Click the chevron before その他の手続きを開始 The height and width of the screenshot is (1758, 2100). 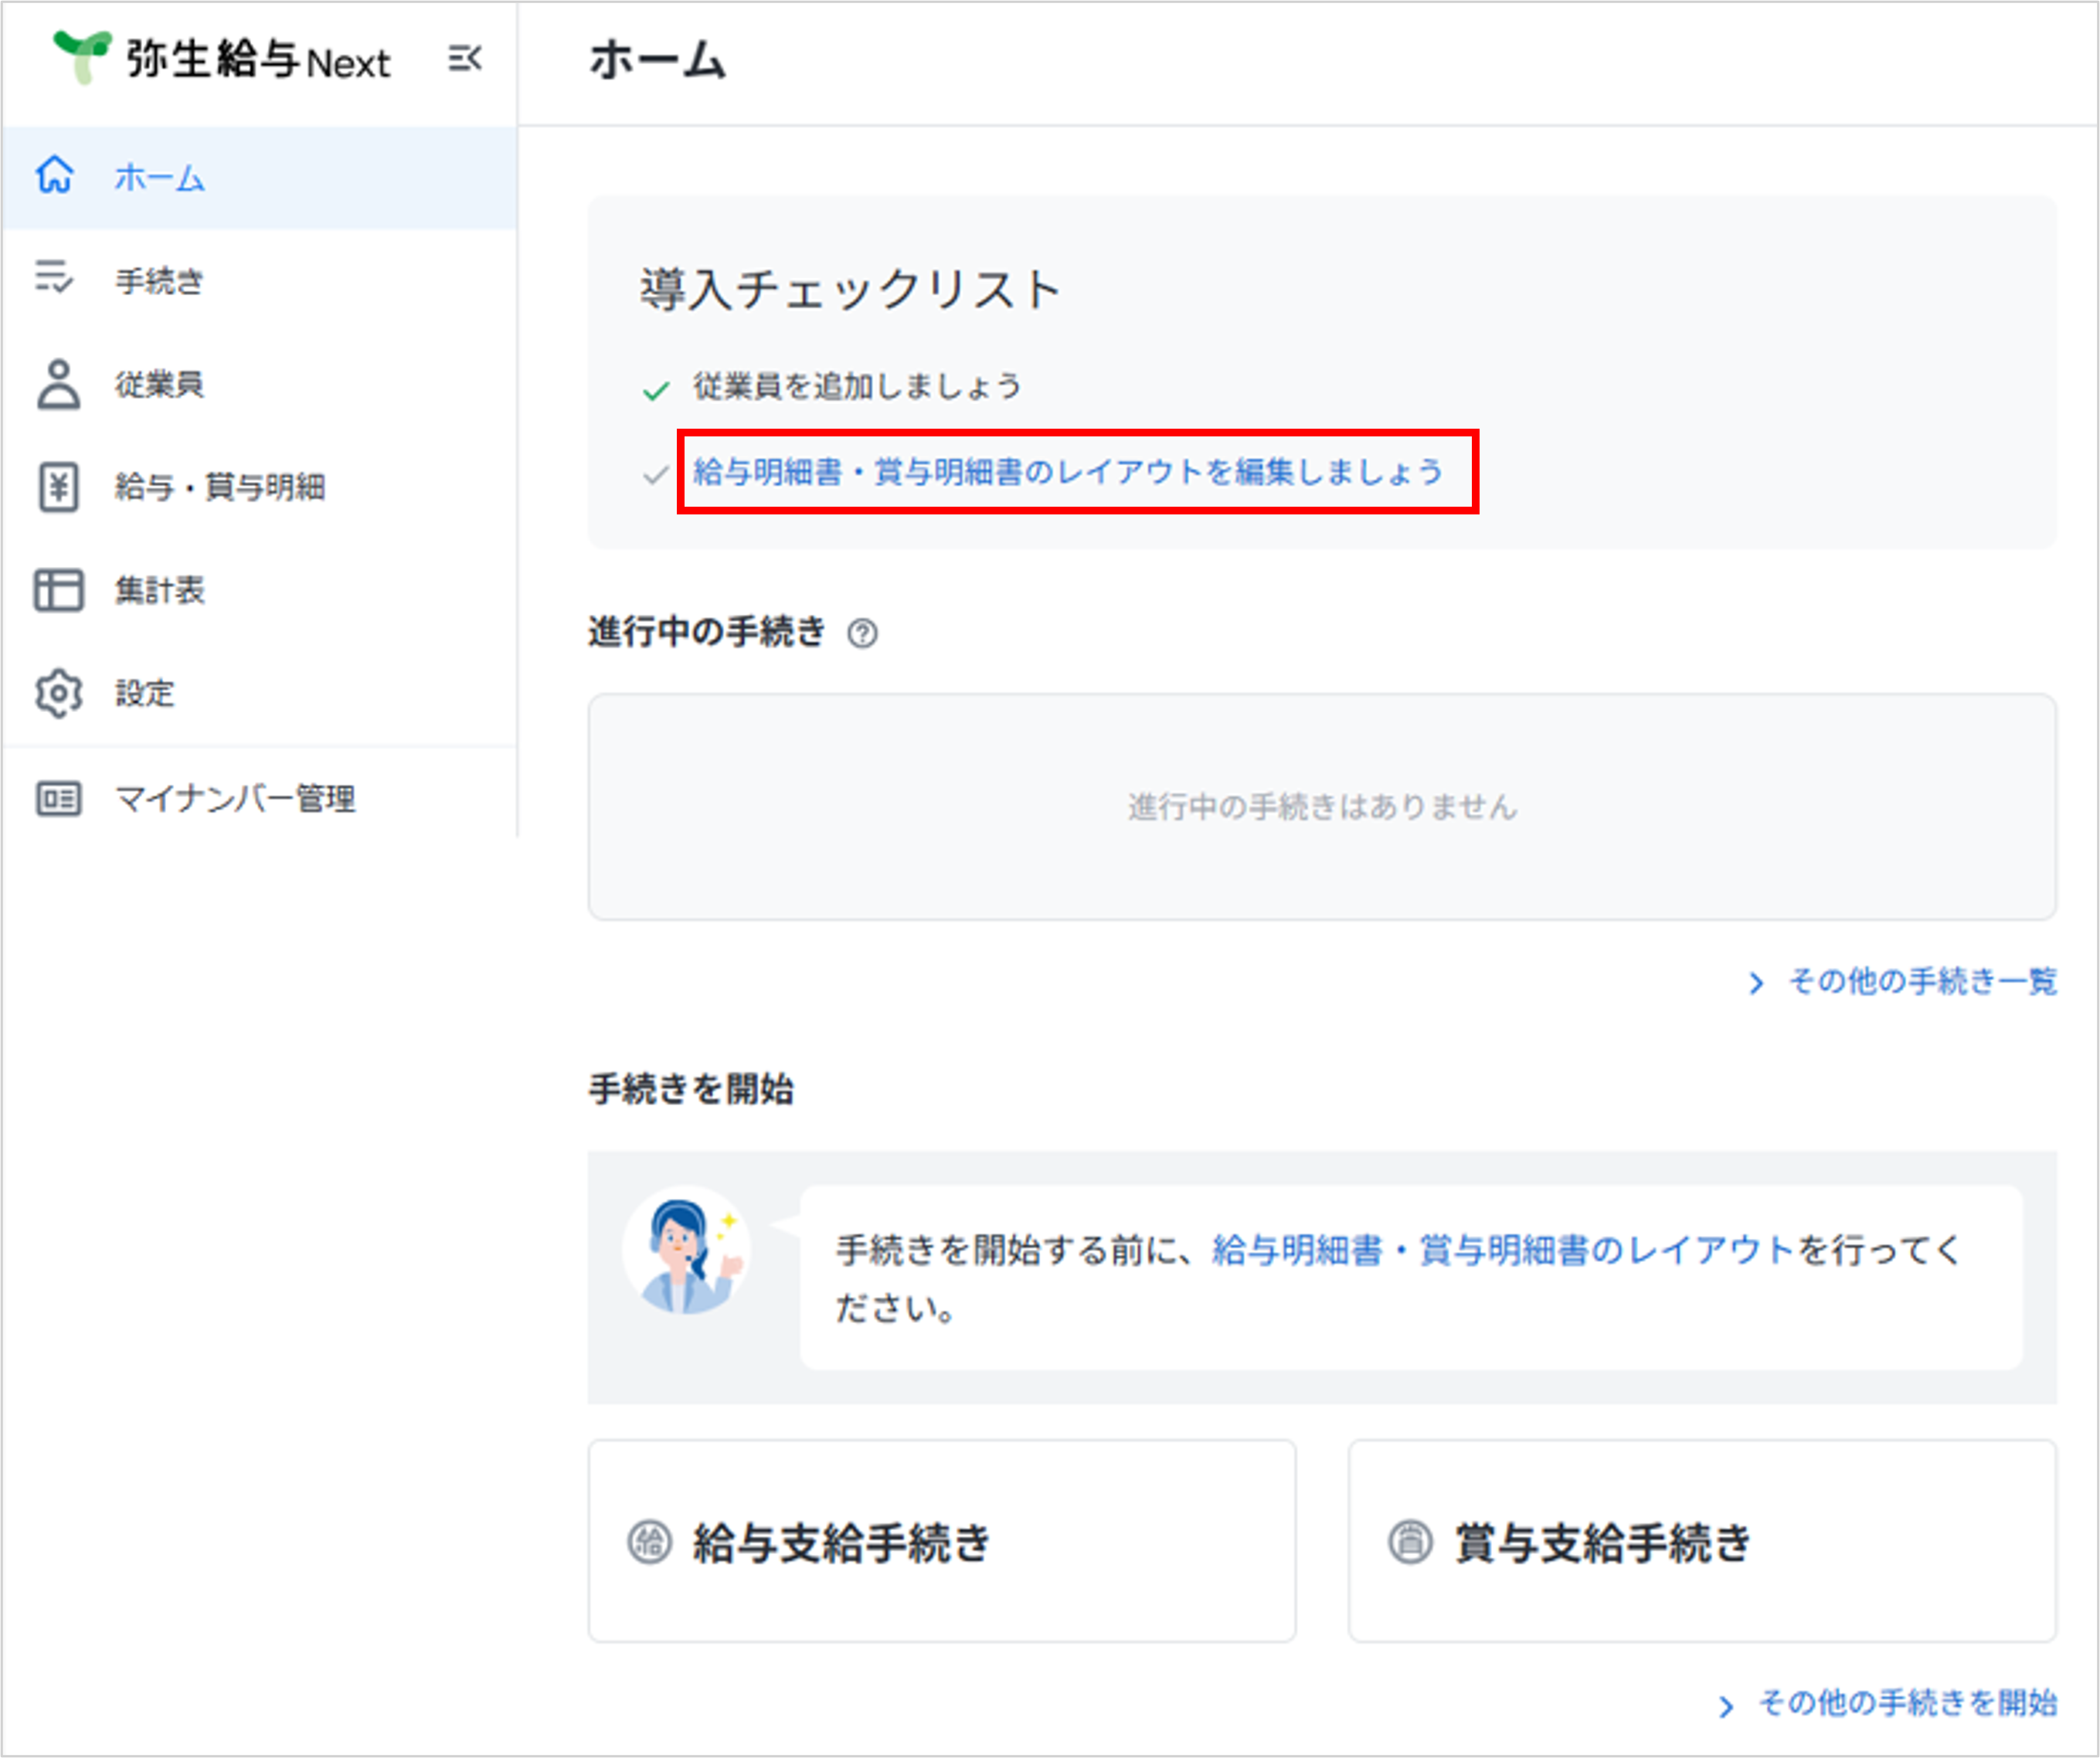coord(1726,1707)
